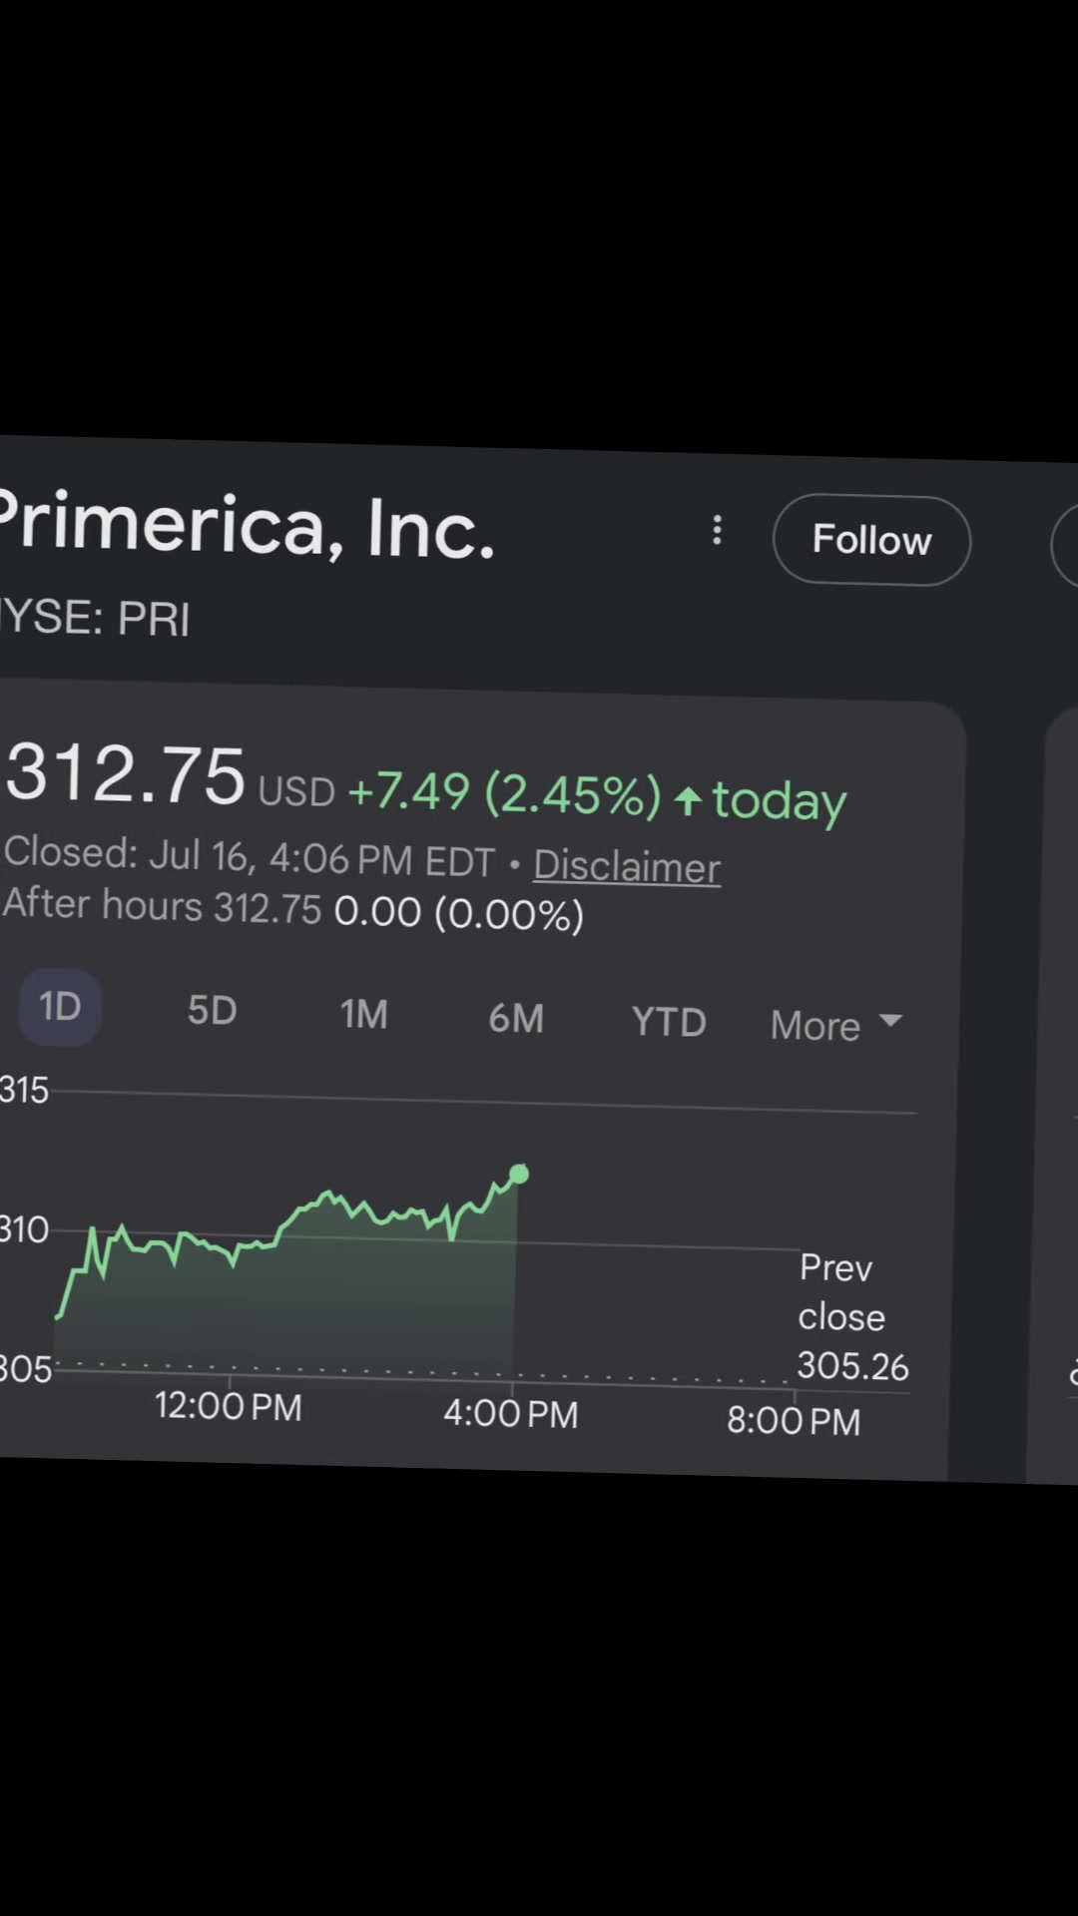1078x1916 pixels.
Task: Switch to the 5D chart range
Action: click(x=213, y=1011)
